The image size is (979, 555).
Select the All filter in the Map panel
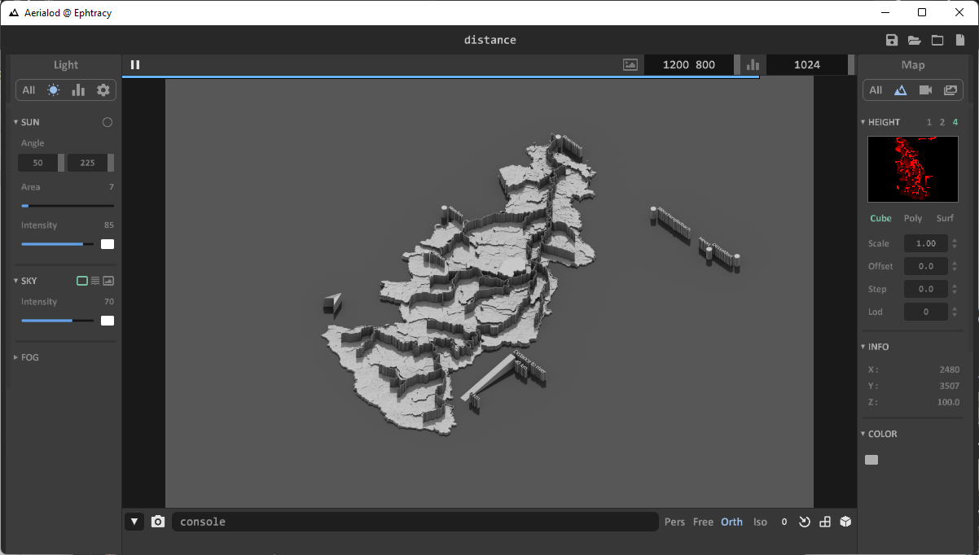(875, 90)
